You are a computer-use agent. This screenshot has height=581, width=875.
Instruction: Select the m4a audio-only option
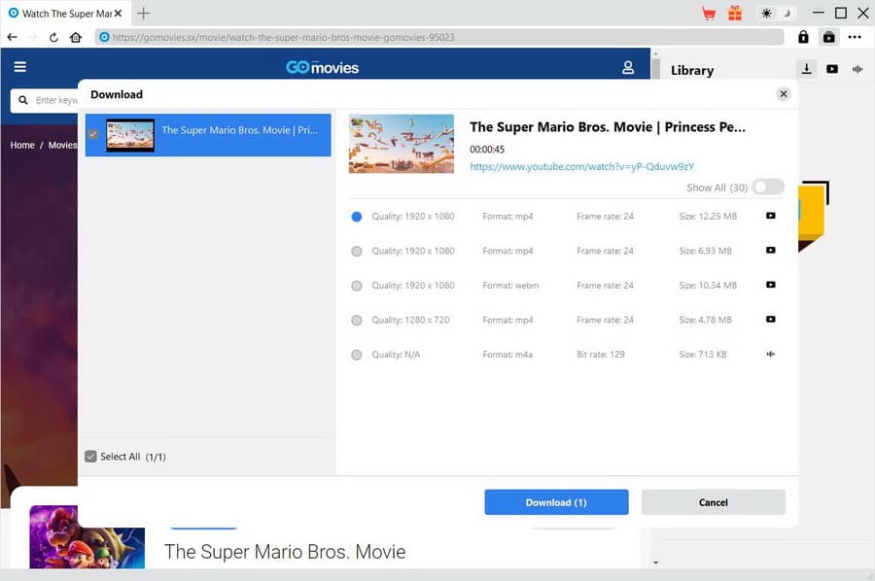(x=357, y=355)
